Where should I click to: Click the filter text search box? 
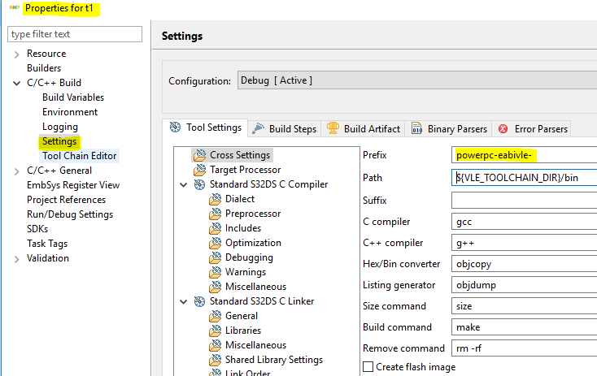pyautogui.click(x=74, y=34)
